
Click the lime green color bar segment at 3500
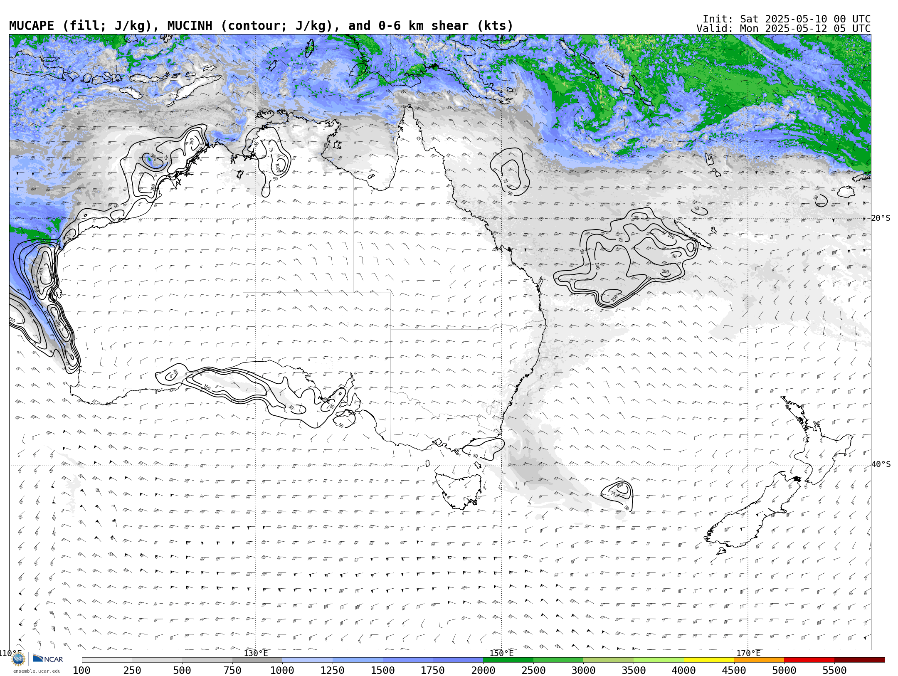coord(659,660)
